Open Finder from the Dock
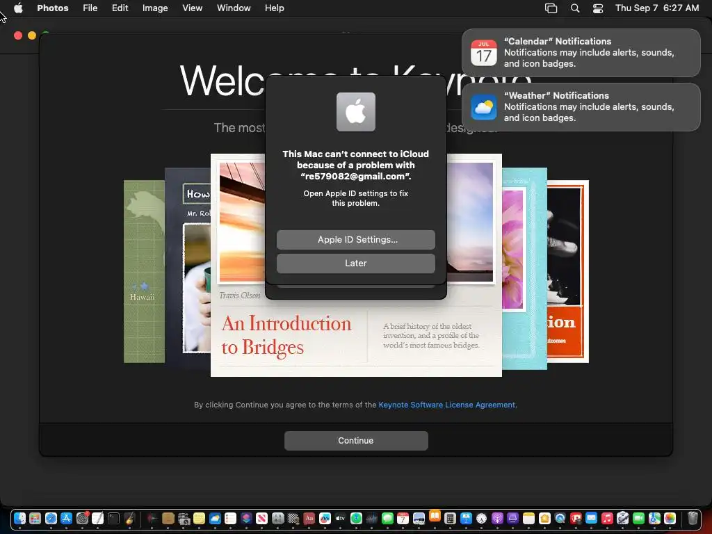Screen dimensions: 712x534 pyautogui.click(x=19, y=518)
